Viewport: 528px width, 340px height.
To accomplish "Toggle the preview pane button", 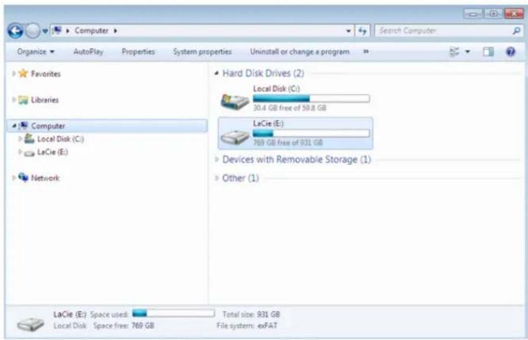I will (488, 52).
